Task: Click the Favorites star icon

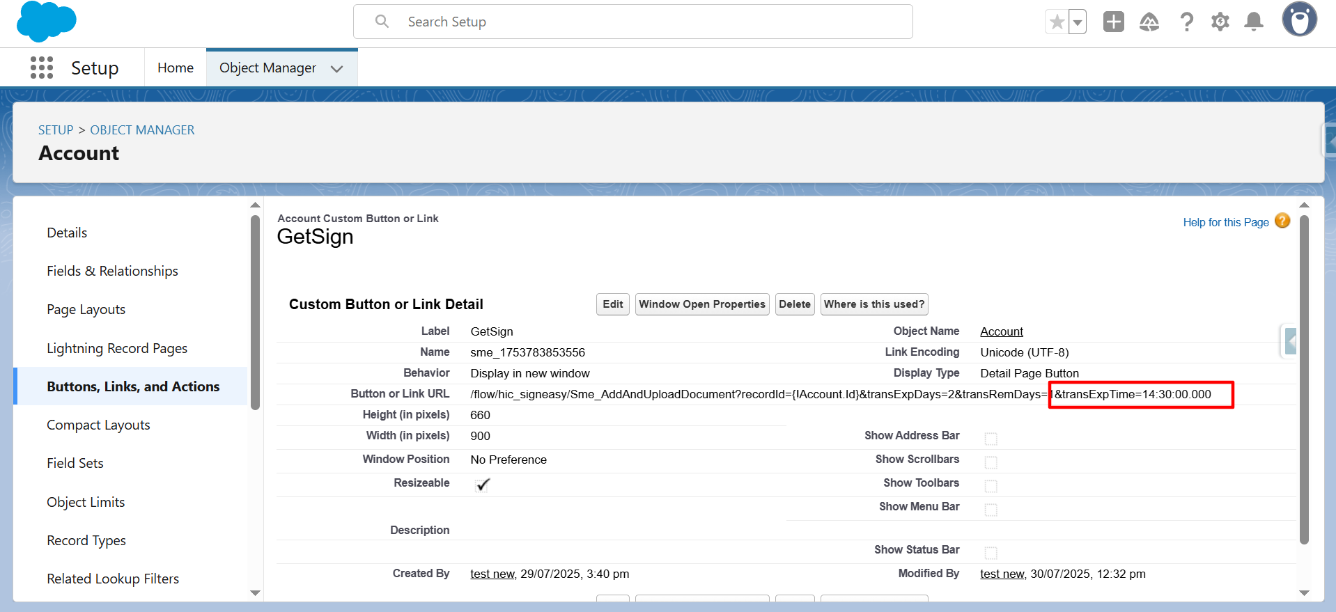Action: 1057,22
